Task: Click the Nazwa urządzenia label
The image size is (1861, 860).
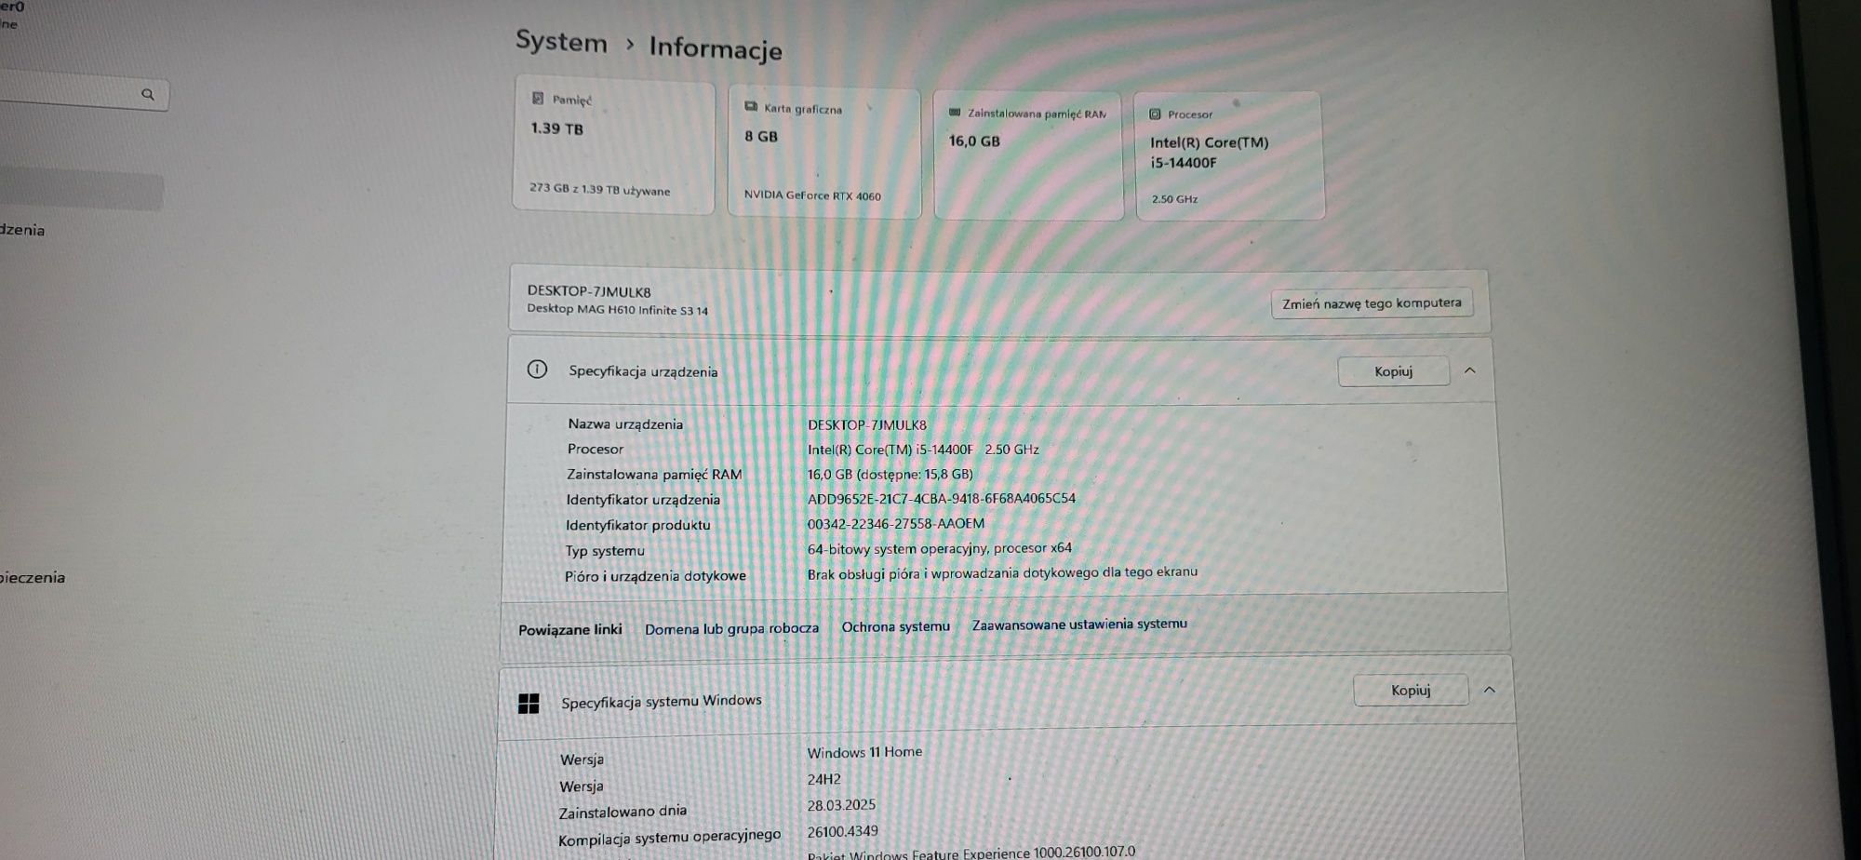Action: [x=625, y=424]
